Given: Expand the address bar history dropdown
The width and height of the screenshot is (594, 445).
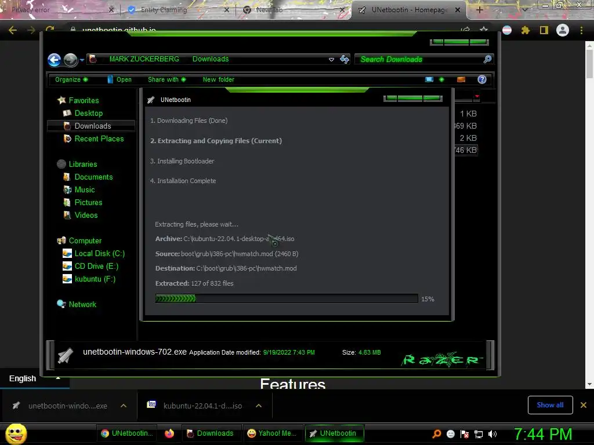Looking at the screenshot, I should coord(331,60).
